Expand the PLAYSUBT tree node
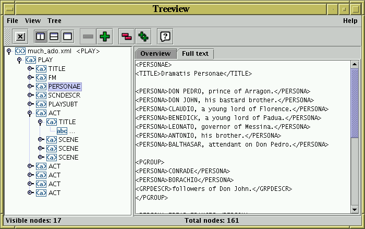Image resolution: width=365 pixels, height=229 pixels. 30,104
